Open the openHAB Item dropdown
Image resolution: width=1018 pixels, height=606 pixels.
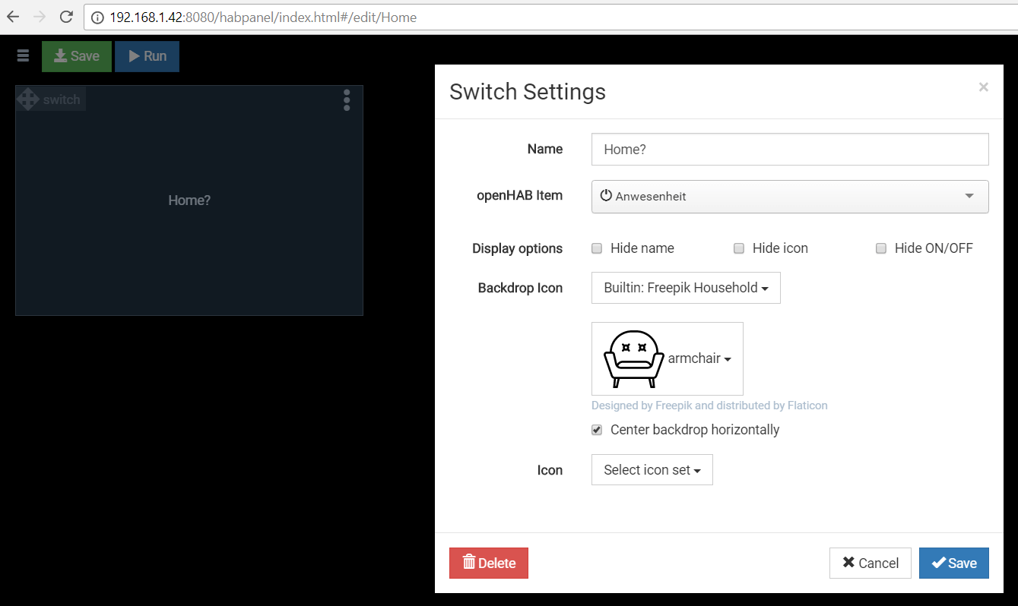coord(789,196)
